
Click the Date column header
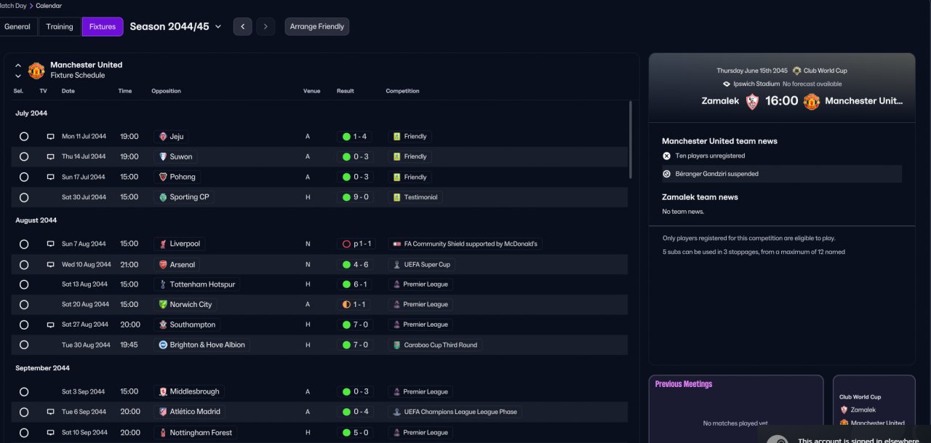click(x=68, y=91)
